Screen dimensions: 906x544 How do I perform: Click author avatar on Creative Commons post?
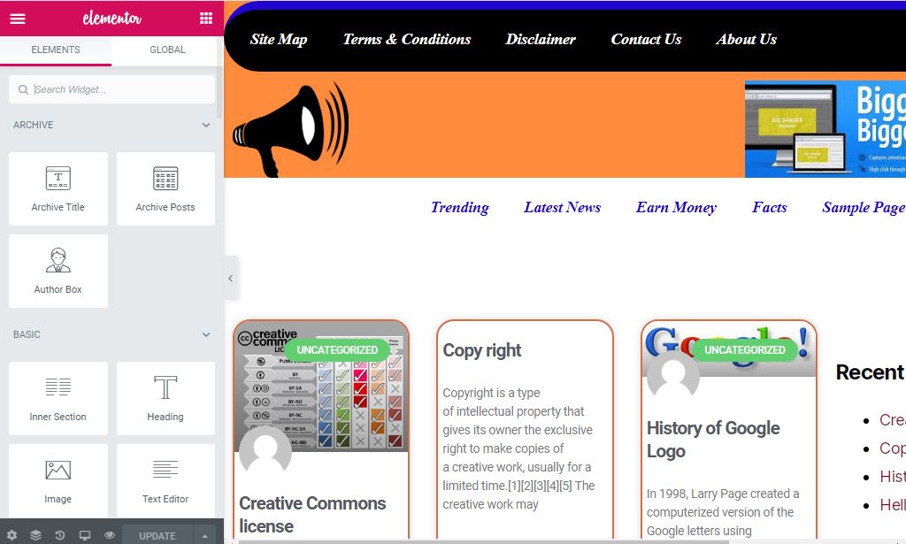click(x=265, y=452)
